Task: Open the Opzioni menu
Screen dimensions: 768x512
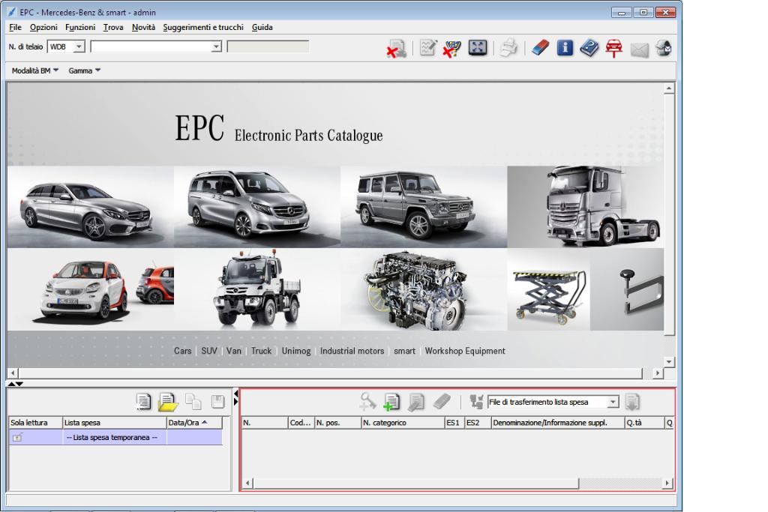Action: (x=43, y=27)
